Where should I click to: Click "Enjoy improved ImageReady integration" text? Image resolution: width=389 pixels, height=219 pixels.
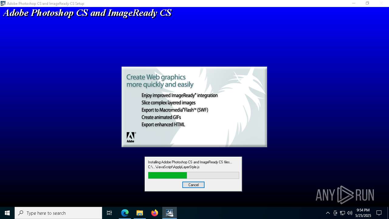180,95
